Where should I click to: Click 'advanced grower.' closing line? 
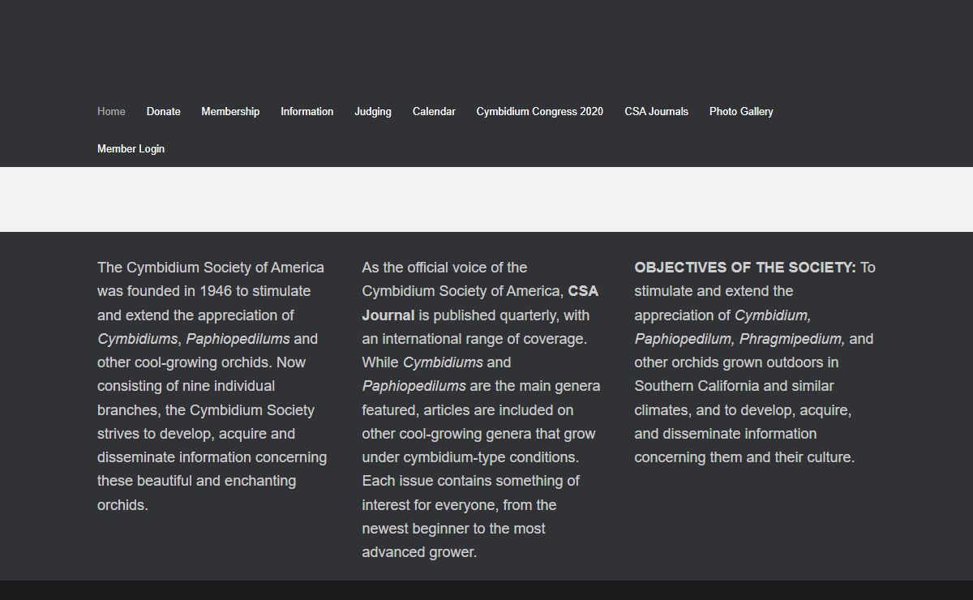419,552
